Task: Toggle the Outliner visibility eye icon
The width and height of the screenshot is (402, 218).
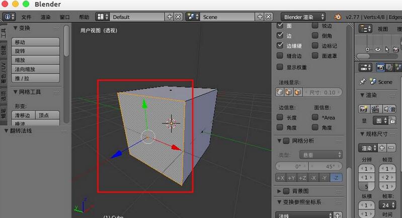Action: (378, 49)
